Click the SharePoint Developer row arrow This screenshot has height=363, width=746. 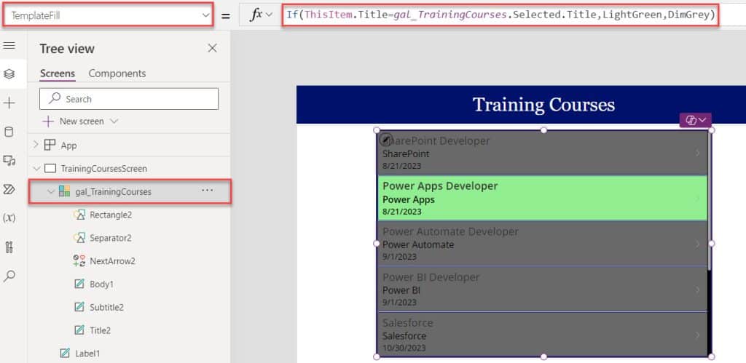pyautogui.click(x=698, y=153)
